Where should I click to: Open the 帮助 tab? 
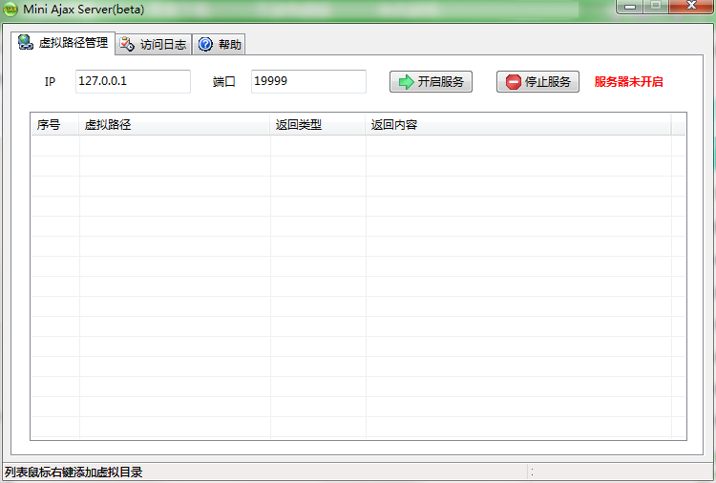point(220,44)
